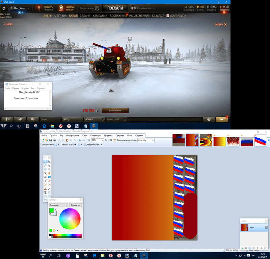Open the Calculator icon in the bottom taskbar
The image size is (270, 259).
pos(78,256)
